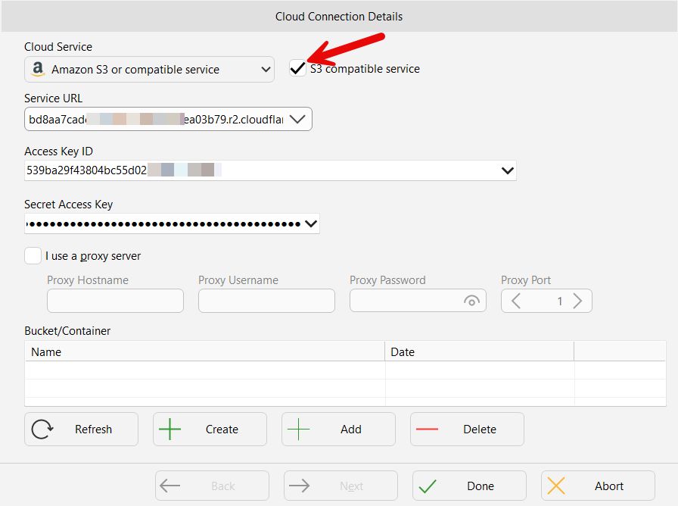The image size is (678, 506).
Task: Enable the 'I use a proxy server' checkbox
Action: click(33, 255)
